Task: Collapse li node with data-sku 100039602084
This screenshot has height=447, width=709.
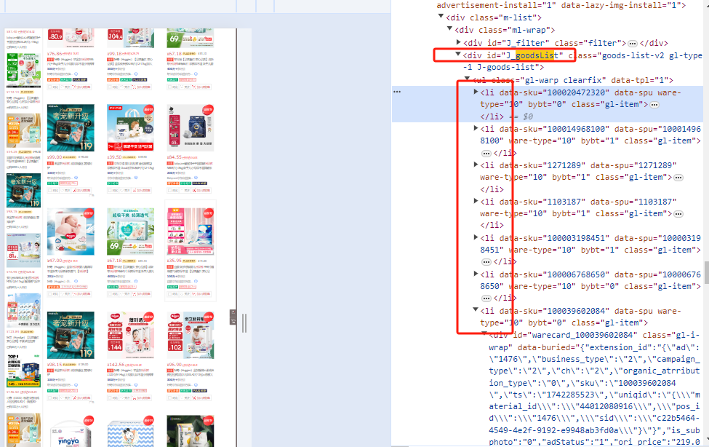Action: coord(476,310)
